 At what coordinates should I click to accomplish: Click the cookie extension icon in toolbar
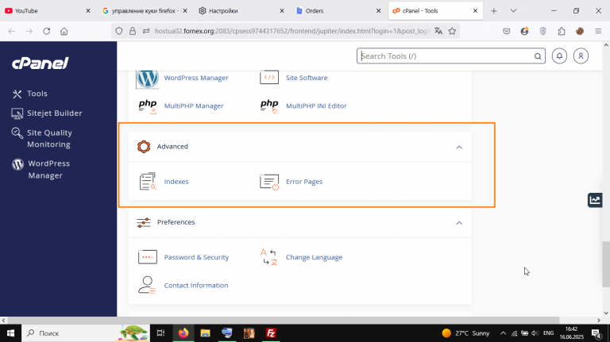click(580, 31)
